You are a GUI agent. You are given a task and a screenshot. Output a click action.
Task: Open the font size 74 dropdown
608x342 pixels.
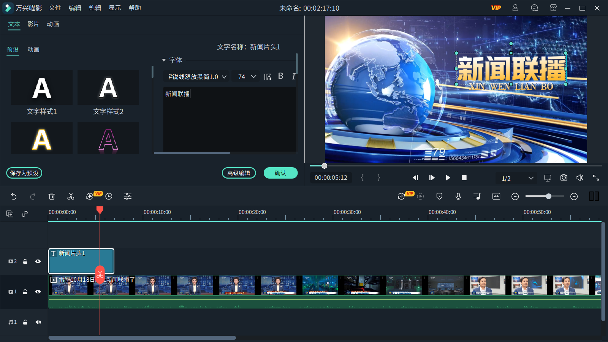[x=254, y=76]
